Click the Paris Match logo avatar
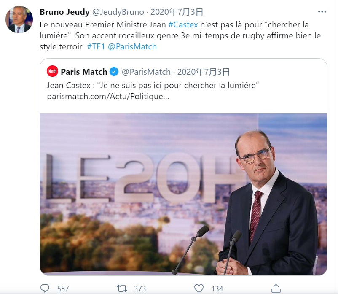The height and width of the screenshot is (294, 338). 52,71
